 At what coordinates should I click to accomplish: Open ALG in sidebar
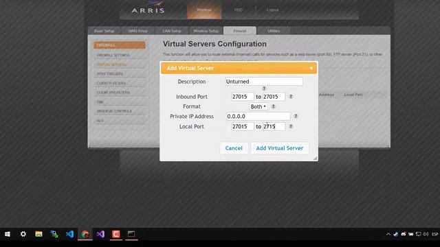(x=120, y=121)
